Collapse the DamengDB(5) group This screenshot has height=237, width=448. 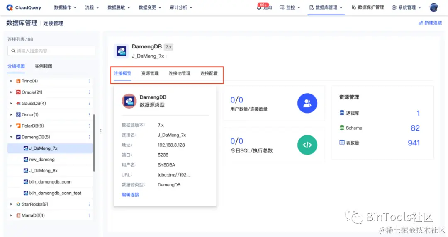coord(11,137)
